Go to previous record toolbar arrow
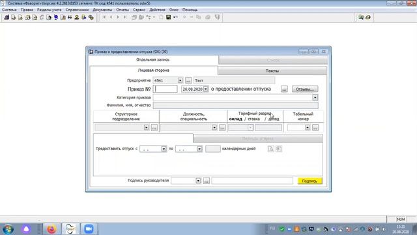This screenshot has width=417, height=235. pyautogui.click(x=111, y=18)
